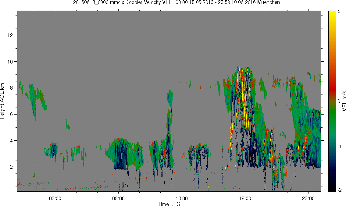346x206 pixels.
Task: Click the 4 km height tick label
Action: tap(12, 140)
